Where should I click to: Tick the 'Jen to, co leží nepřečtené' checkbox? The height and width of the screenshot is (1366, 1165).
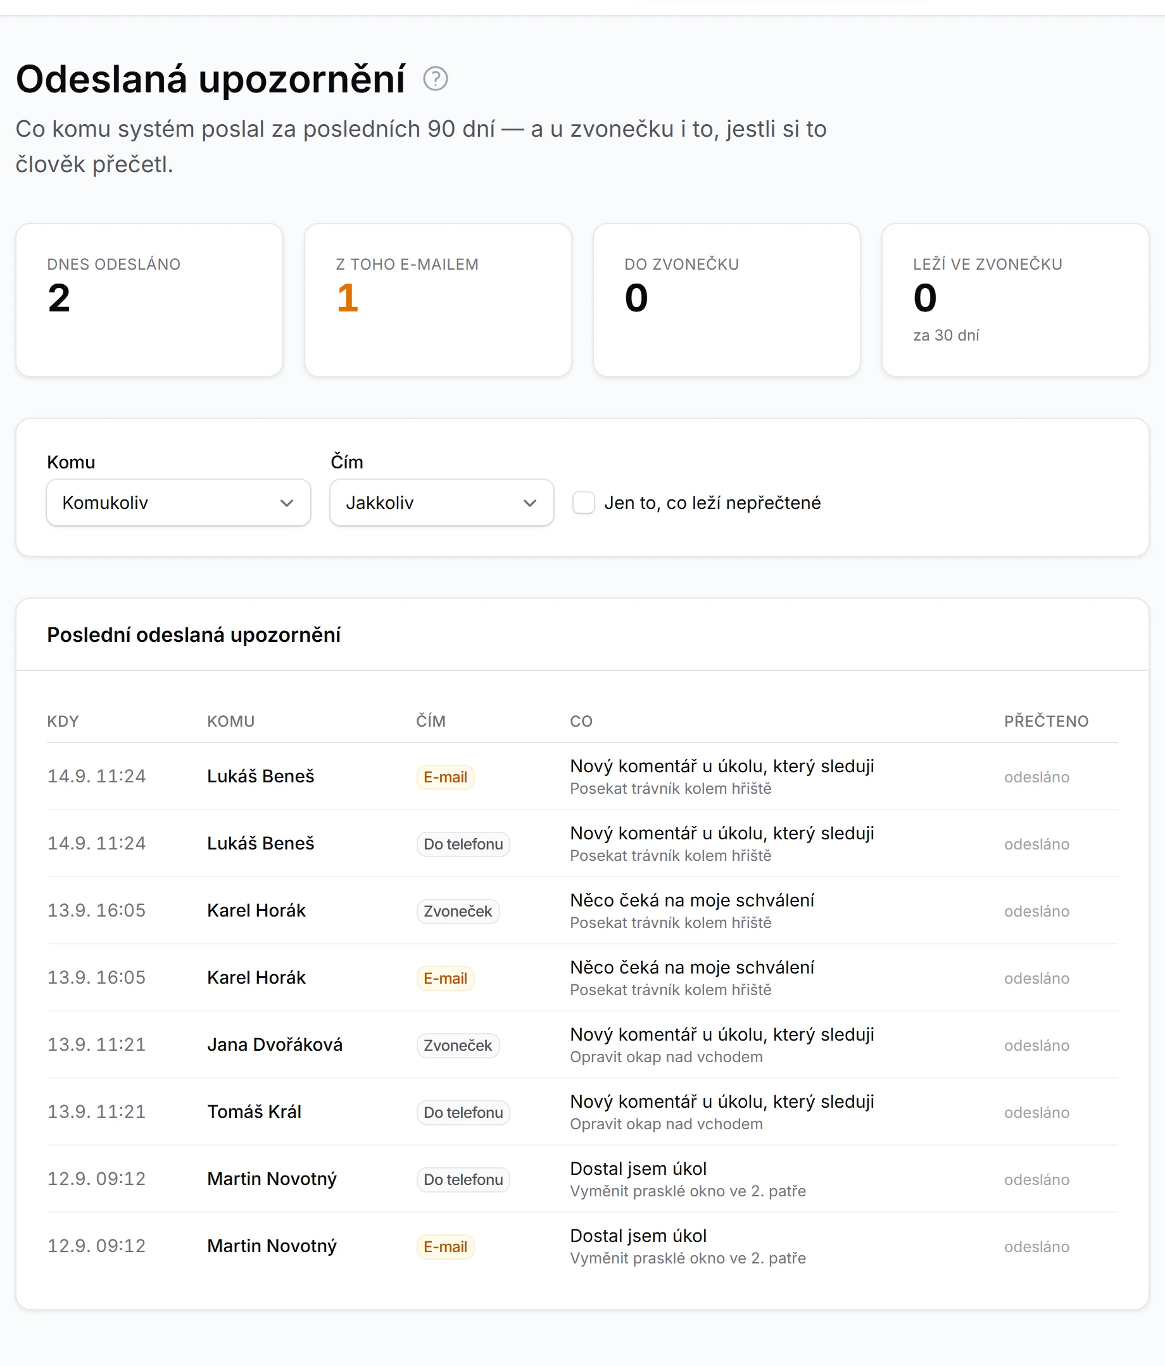[584, 503]
